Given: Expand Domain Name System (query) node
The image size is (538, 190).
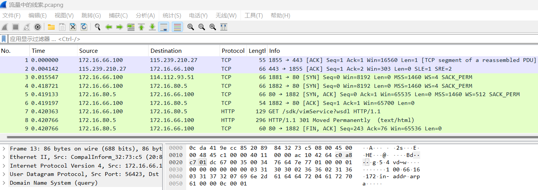Looking at the screenshot, I should point(4,183).
